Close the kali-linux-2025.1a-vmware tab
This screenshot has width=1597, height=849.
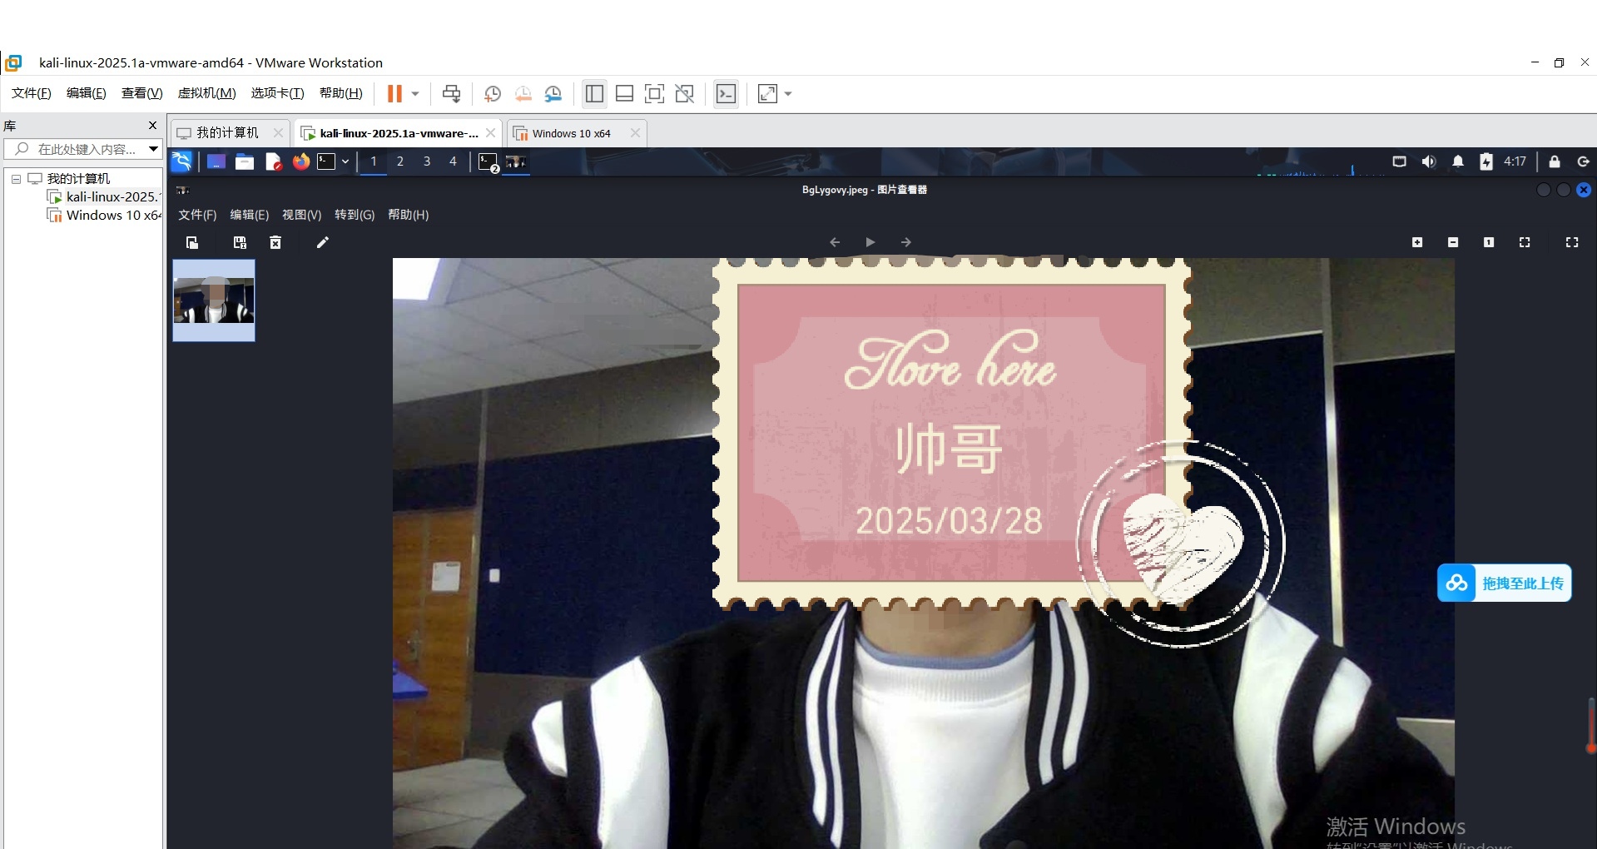(x=491, y=133)
